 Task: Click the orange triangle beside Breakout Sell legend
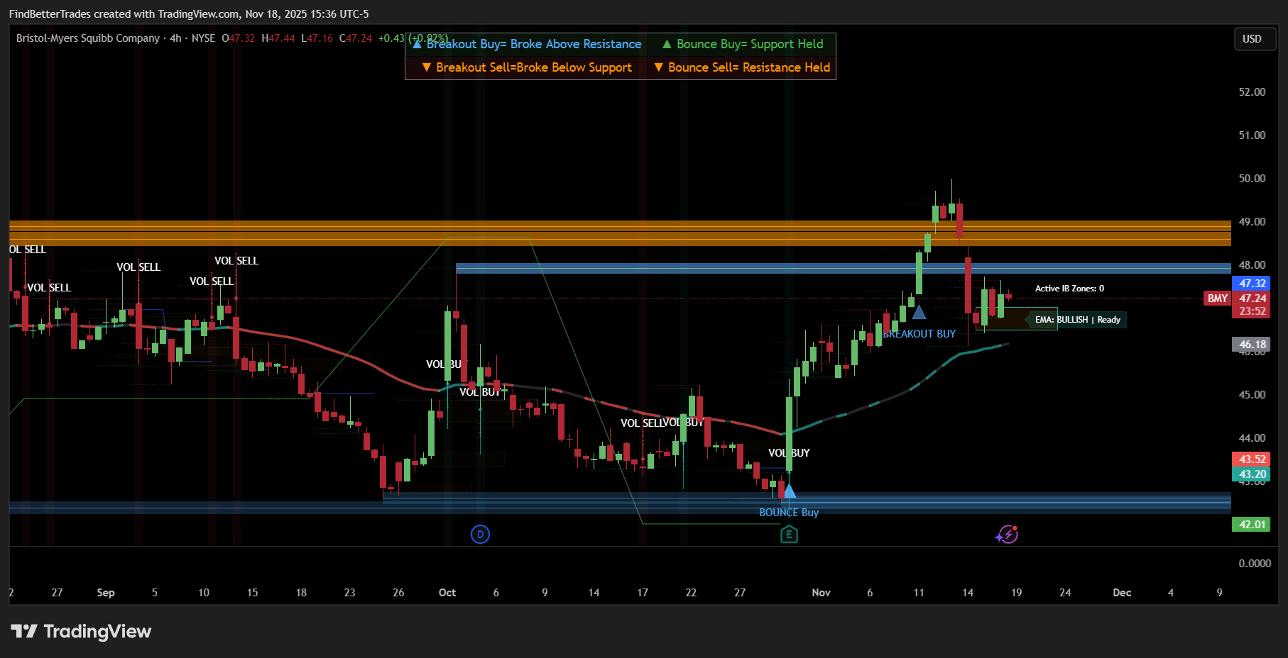426,67
